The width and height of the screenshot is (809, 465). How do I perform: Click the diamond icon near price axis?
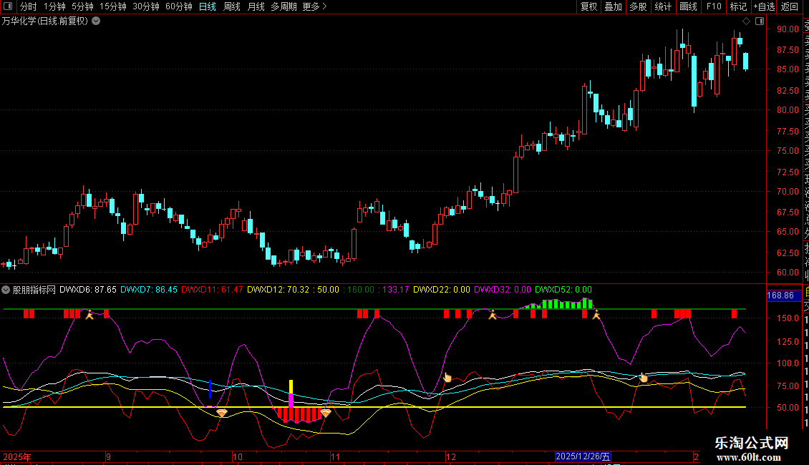746,21
